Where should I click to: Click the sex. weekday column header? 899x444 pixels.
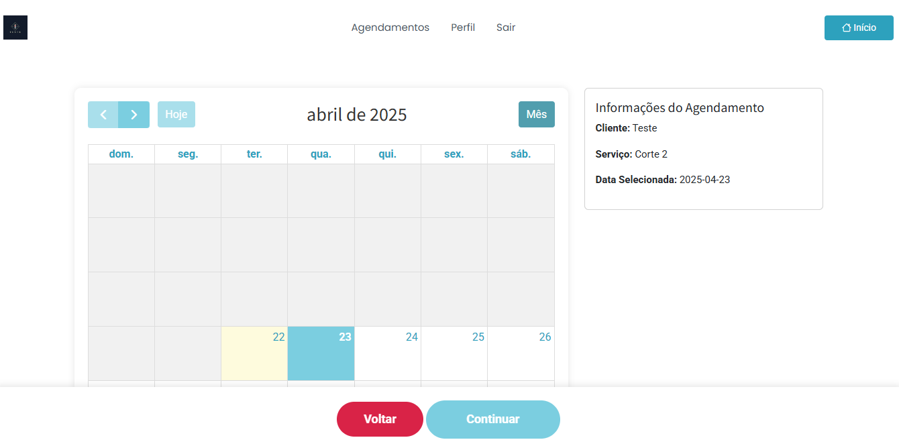[x=454, y=154]
